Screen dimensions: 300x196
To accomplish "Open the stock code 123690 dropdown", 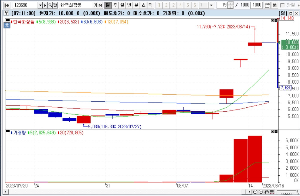I will pyautogui.click(x=40, y=5).
